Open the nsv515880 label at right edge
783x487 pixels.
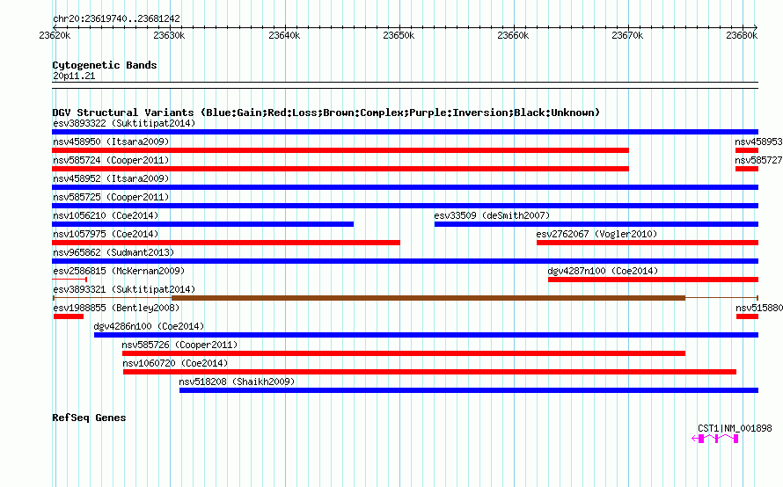pyautogui.click(x=759, y=308)
